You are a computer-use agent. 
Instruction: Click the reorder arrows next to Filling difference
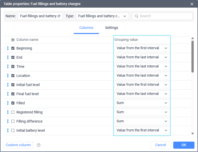[x=8, y=121]
